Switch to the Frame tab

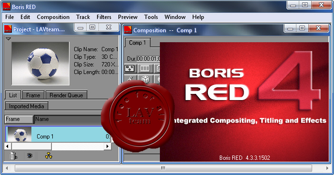tap(33, 95)
